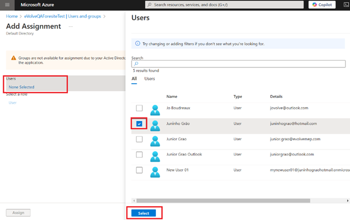Click Junior Grao Outlook's avatar icon
This screenshot has width=350, height=220.
(155, 157)
